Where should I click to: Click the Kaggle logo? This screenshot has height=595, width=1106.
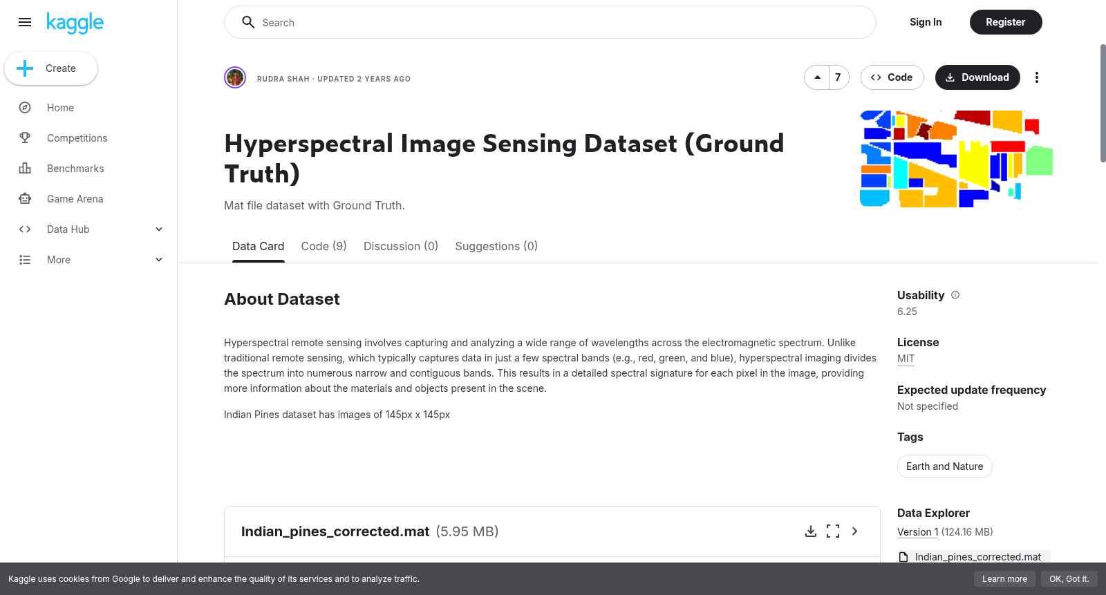[75, 23]
